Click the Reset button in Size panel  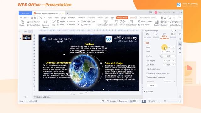[152, 86]
